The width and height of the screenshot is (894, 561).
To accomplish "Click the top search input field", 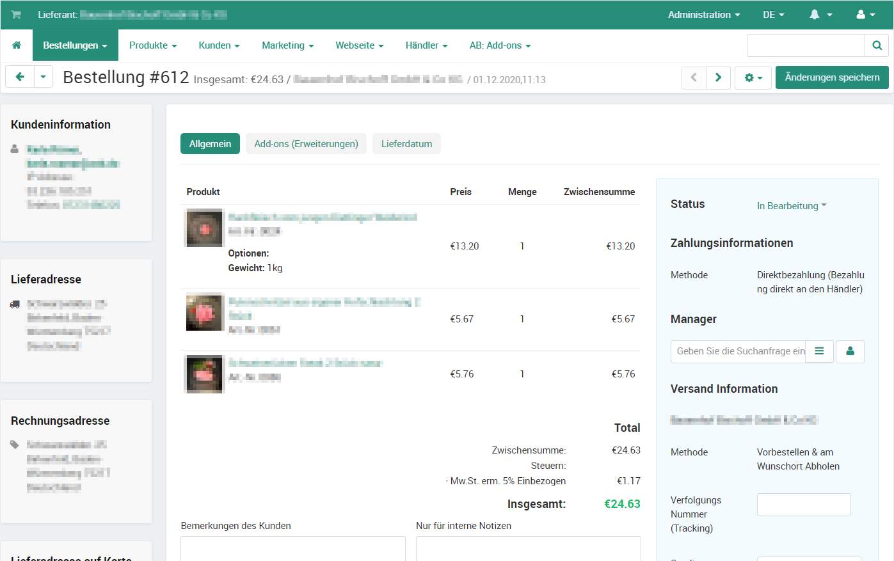I will tap(806, 45).
